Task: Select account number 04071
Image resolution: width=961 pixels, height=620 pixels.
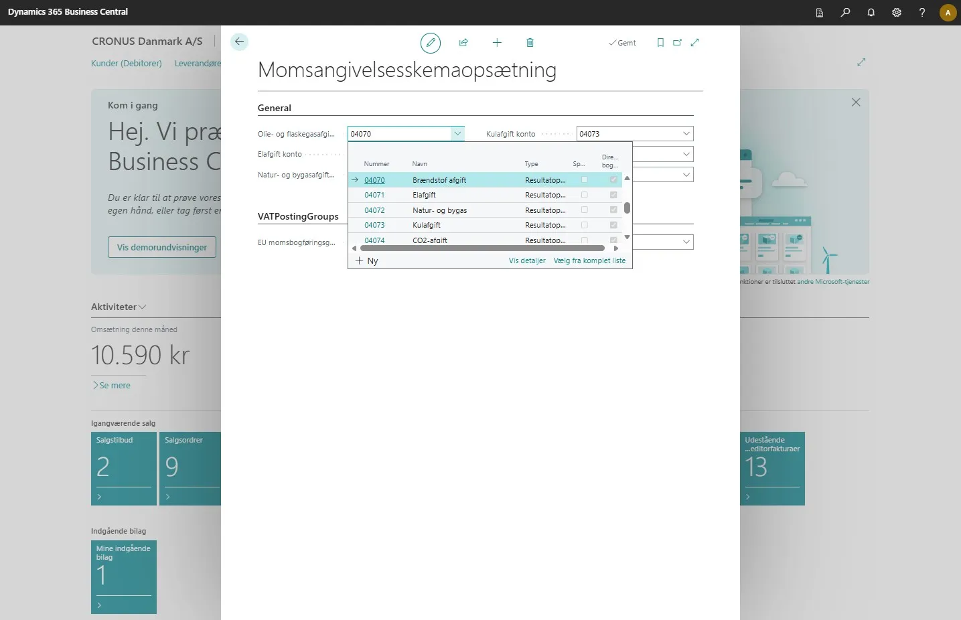Action: click(374, 195)
